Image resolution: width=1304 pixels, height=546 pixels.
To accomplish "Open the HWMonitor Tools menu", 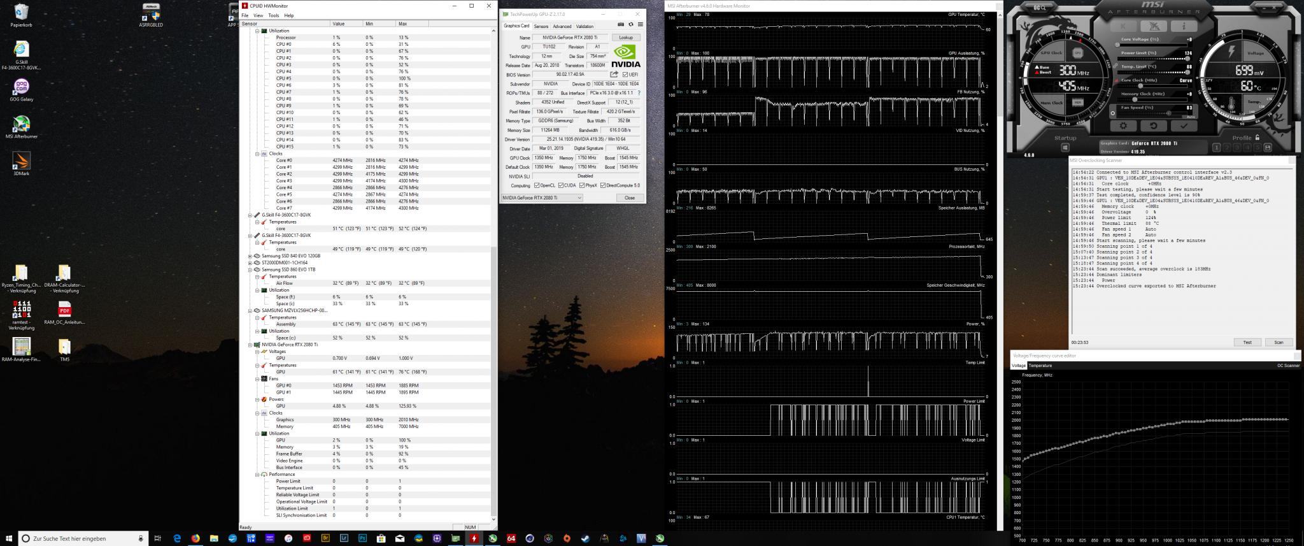I will (274, 15).
